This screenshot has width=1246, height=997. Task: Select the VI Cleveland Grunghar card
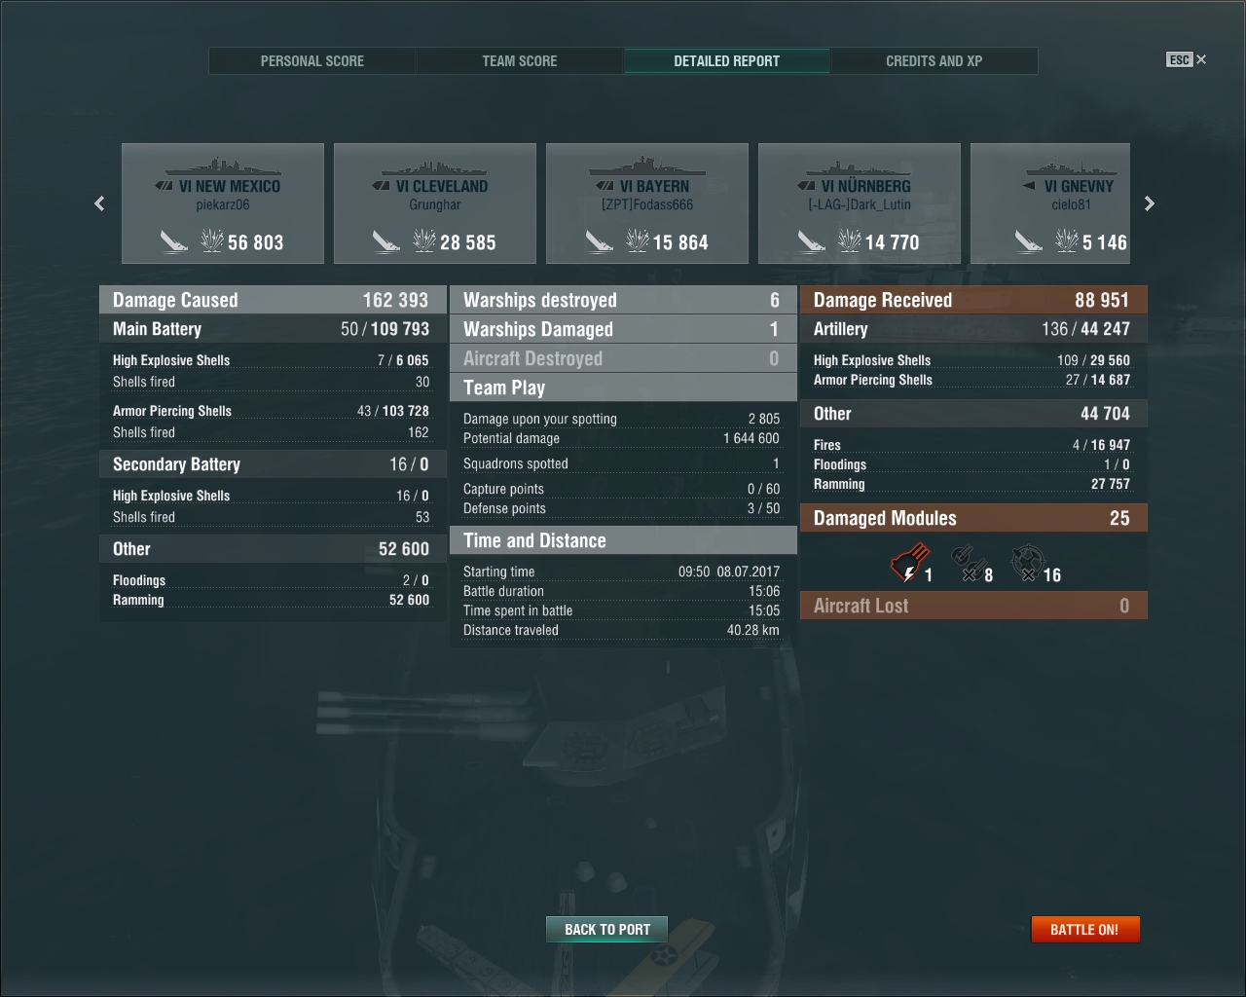coord(435,203)
